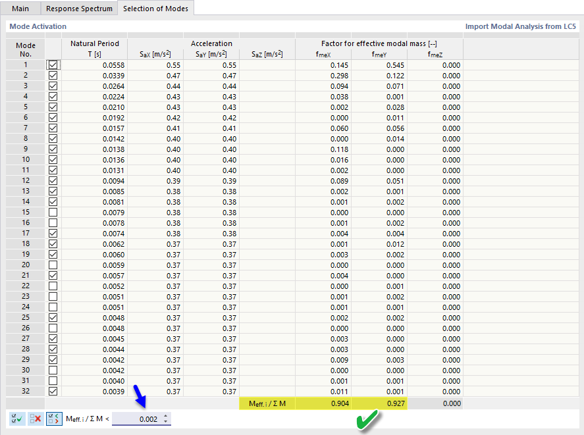
Task: Click the select all modes icon
Action: (16, 419)
